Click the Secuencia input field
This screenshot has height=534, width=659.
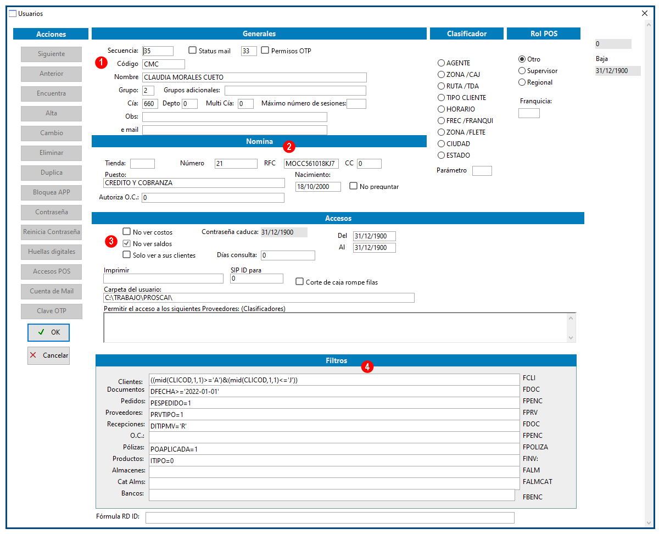pyautogui.click(x=158, y=51)
